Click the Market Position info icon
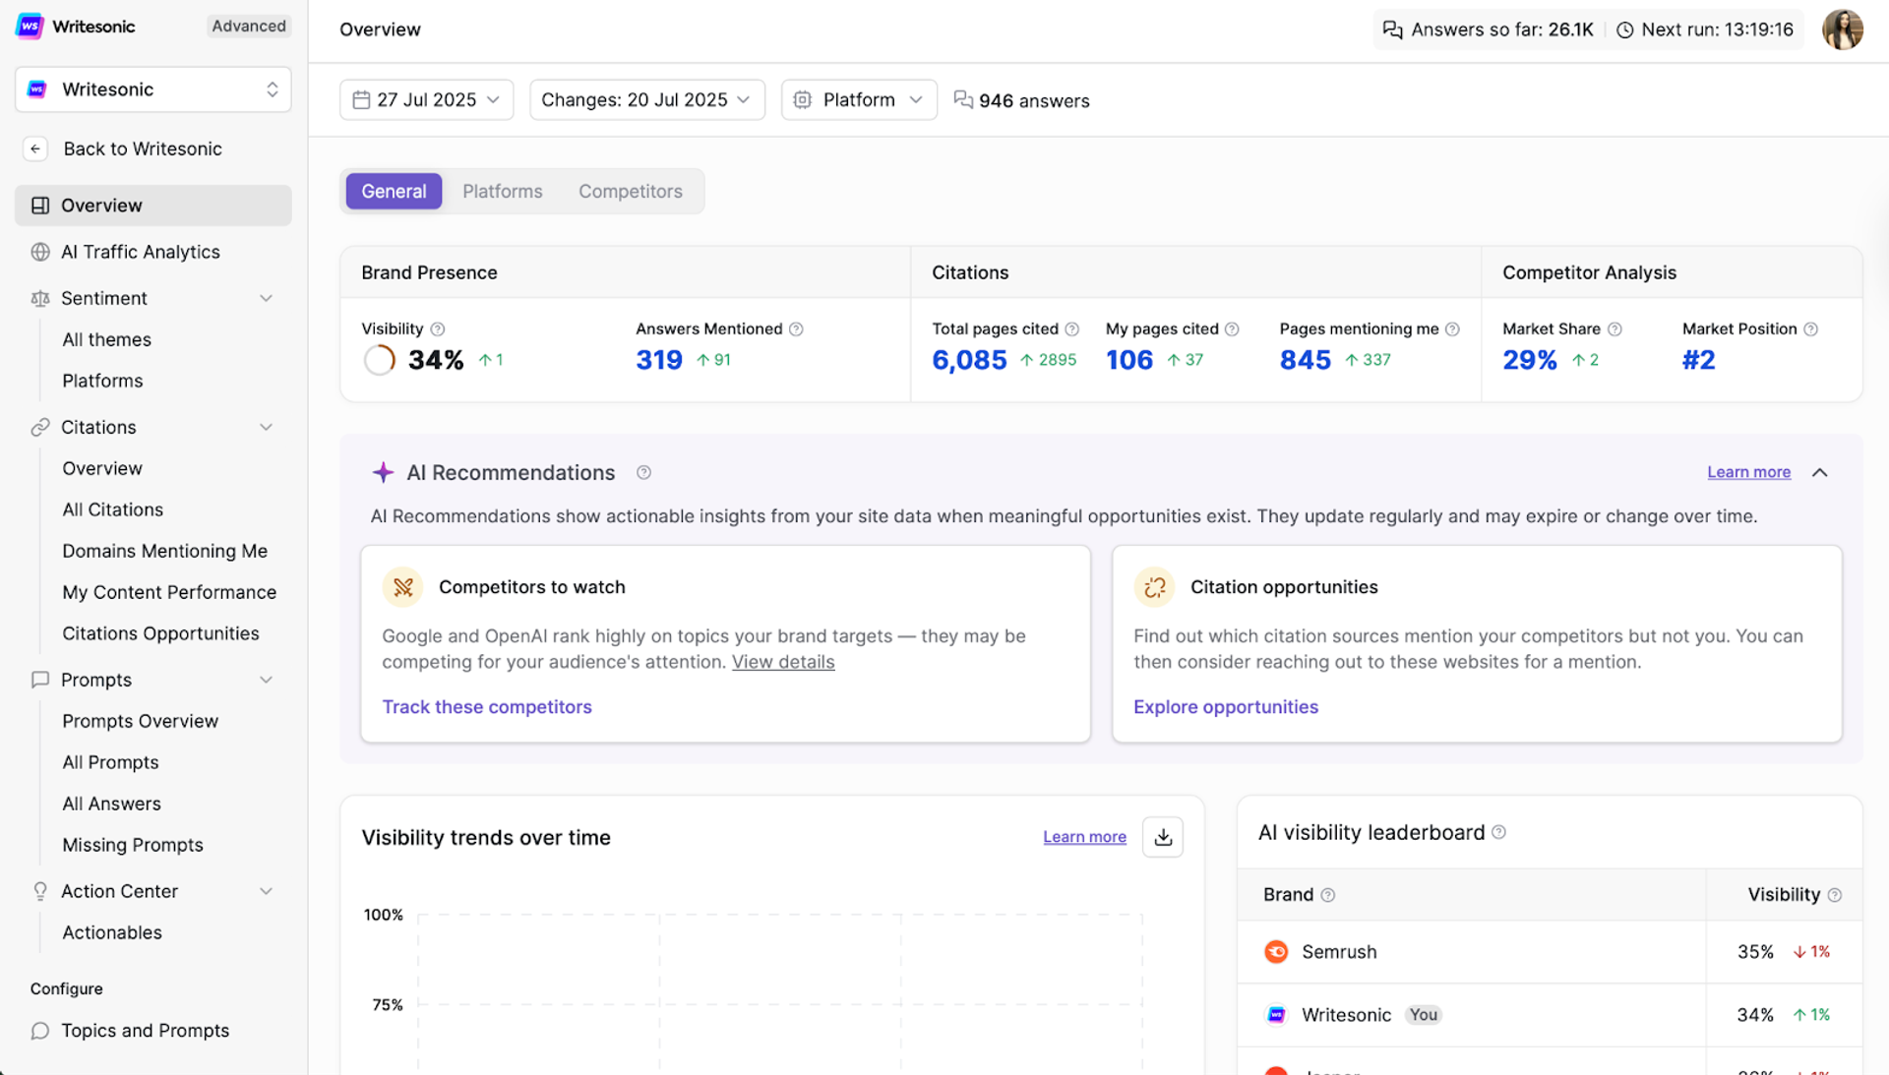The height and width of the screenshot is (1075, 1889). pyautogui.click(x=1810, y=329)
